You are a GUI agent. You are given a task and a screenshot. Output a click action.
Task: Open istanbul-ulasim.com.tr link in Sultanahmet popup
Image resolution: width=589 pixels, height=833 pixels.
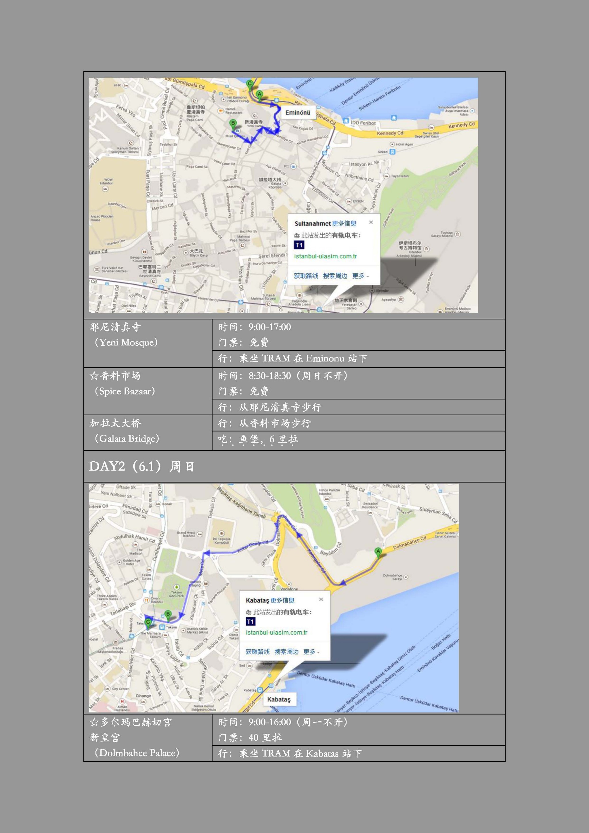tap(325, 256)
